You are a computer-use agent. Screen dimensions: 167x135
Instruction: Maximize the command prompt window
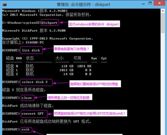(150, 3)
